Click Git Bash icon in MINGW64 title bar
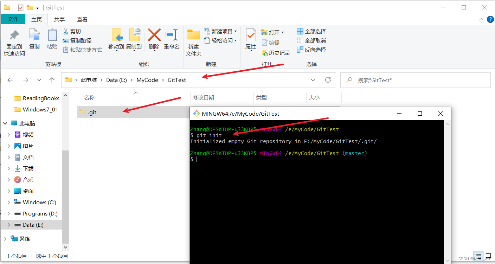Viewport: 495px width, 264px height. coord(197,114)
